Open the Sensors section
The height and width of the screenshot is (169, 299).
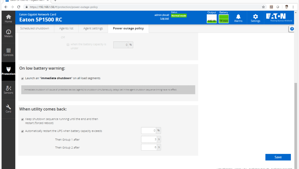[x=8, y=90]
